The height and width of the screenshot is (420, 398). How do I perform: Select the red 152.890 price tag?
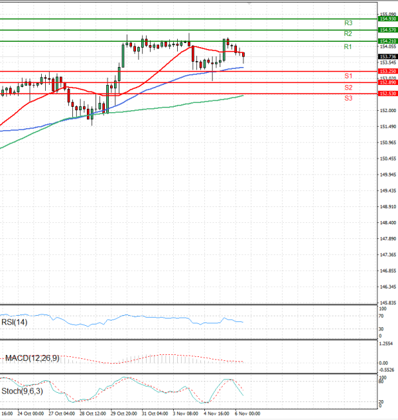(387, 82)
